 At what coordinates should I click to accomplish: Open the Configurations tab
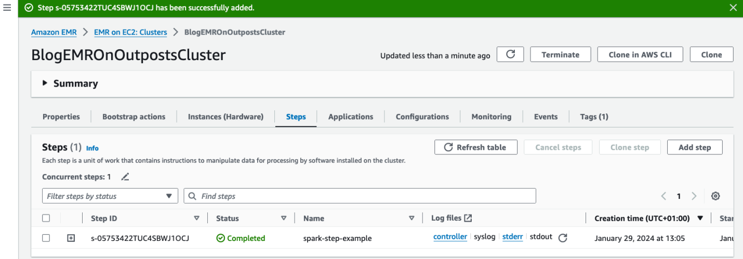click(x=422, y=117)
